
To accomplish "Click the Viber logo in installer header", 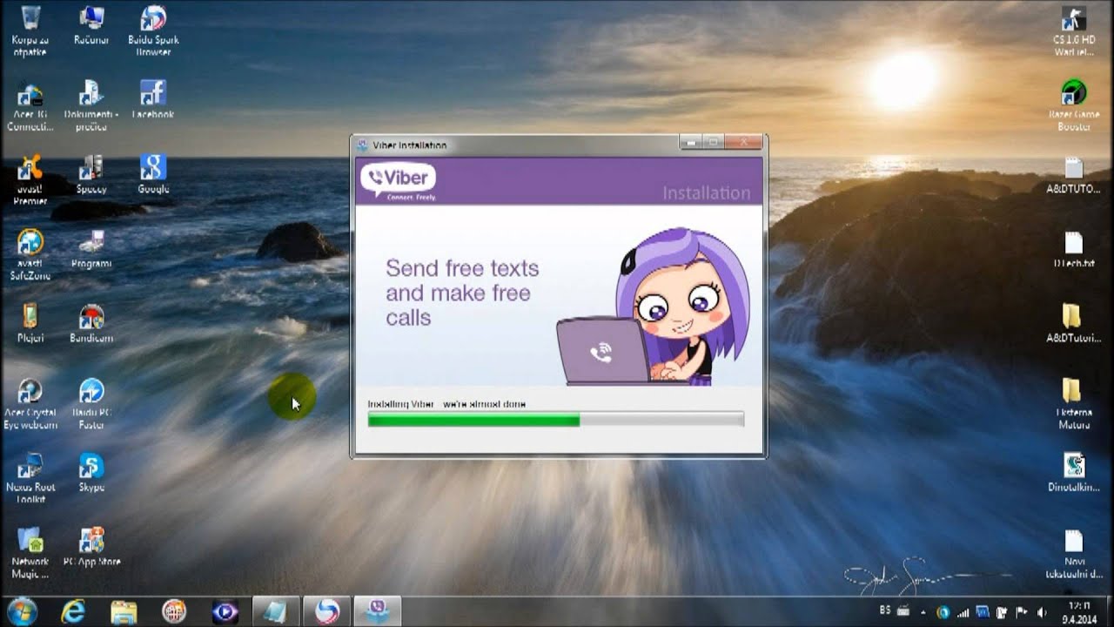I will (398, 180).
